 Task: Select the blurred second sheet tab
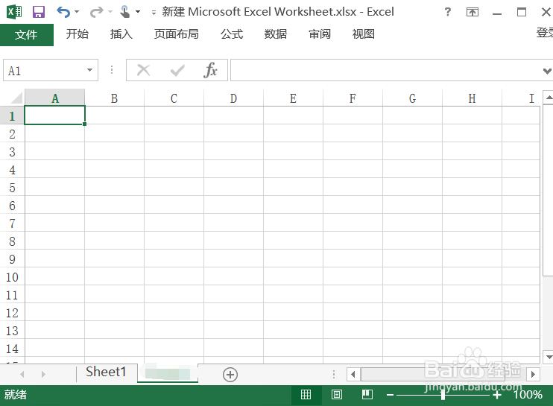(x=168, y=372)
